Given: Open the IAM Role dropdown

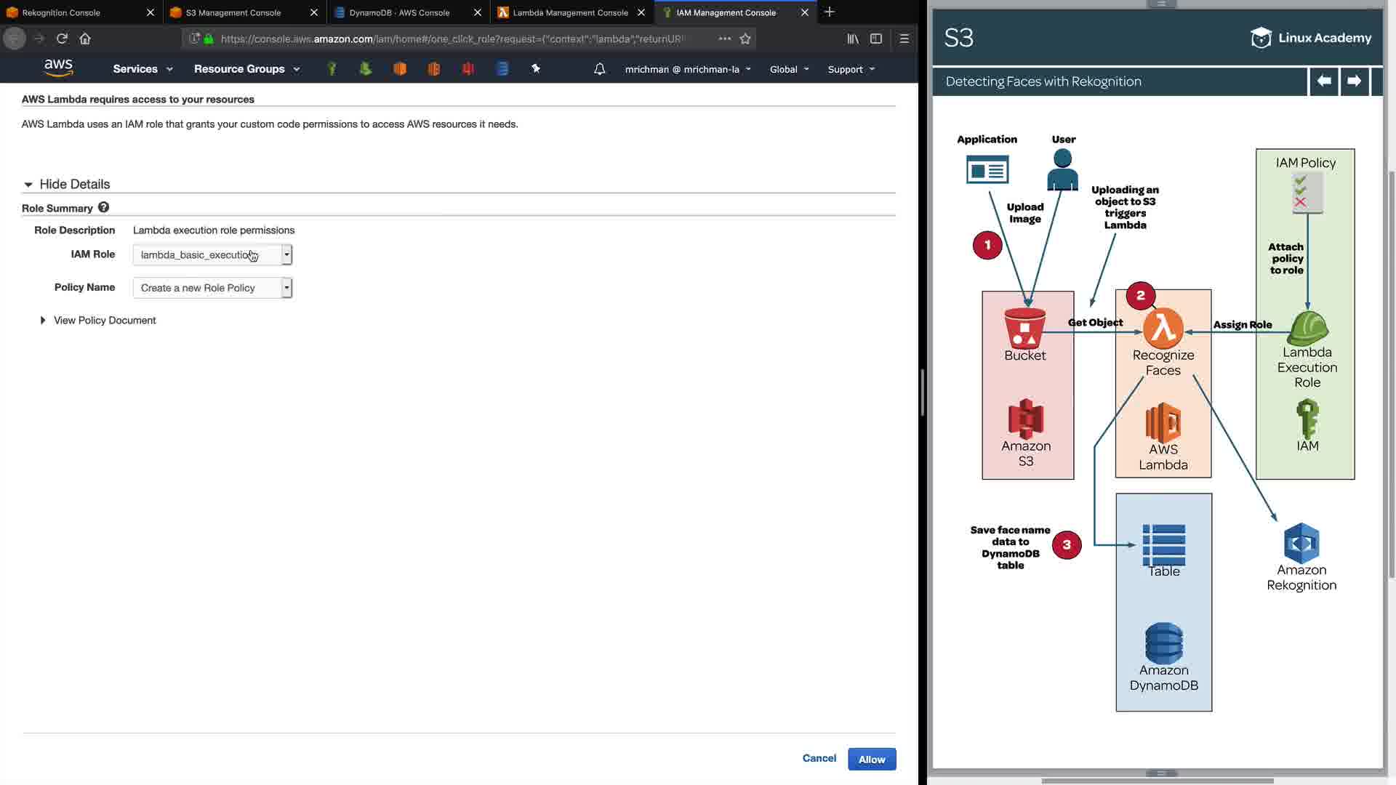Looking at the screenshot, I should pos(212,254).
